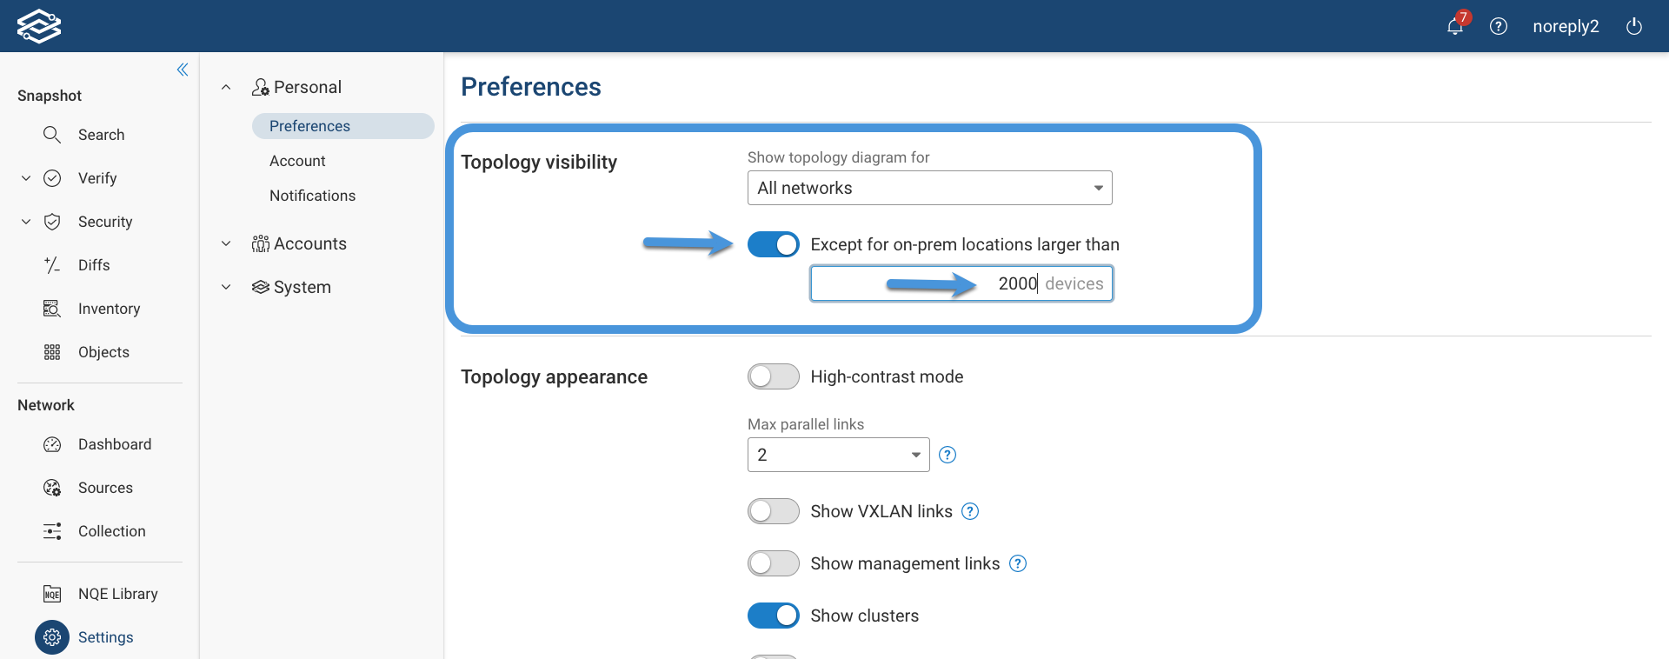Open the network Dashboard
Screen dimensions: 1669x659
(x=115, y=444)
